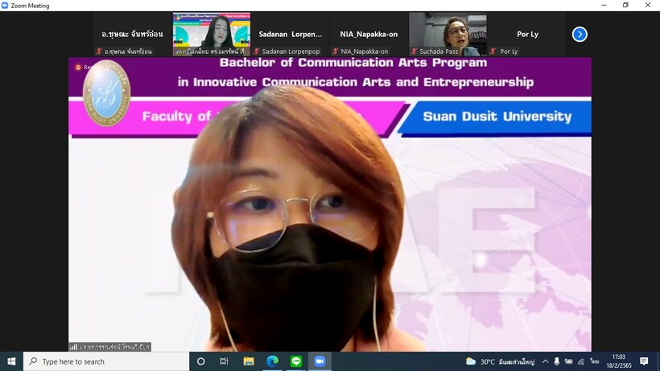The width and height of the screenshot is (660, 371).
Task: Open the notification center icon
Action: 644,361
